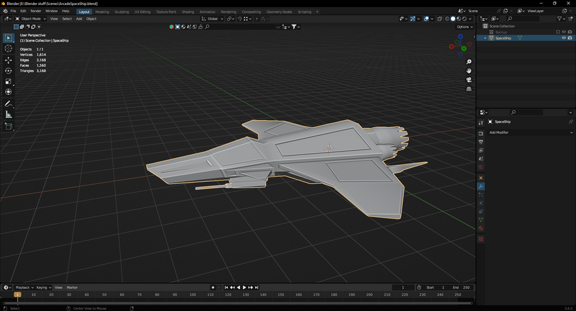The width and height of the screenshot is (576, 311).
Task: Open the Output properties tab
Action: tap(481, 142)
